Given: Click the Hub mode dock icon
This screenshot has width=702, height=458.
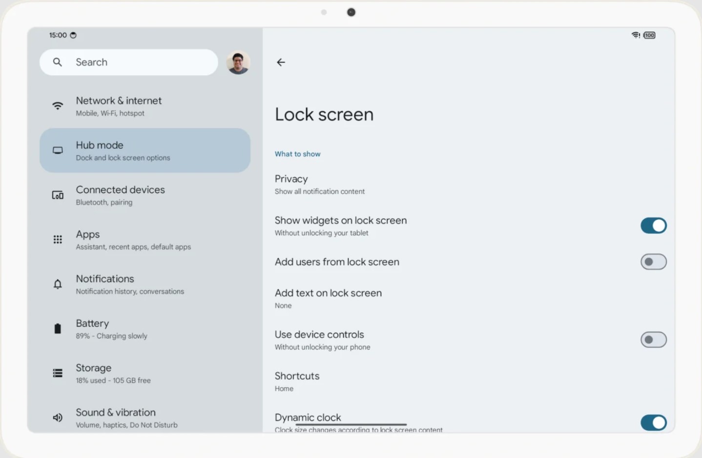Looking at the screenshot, I should tap(58, 150).
